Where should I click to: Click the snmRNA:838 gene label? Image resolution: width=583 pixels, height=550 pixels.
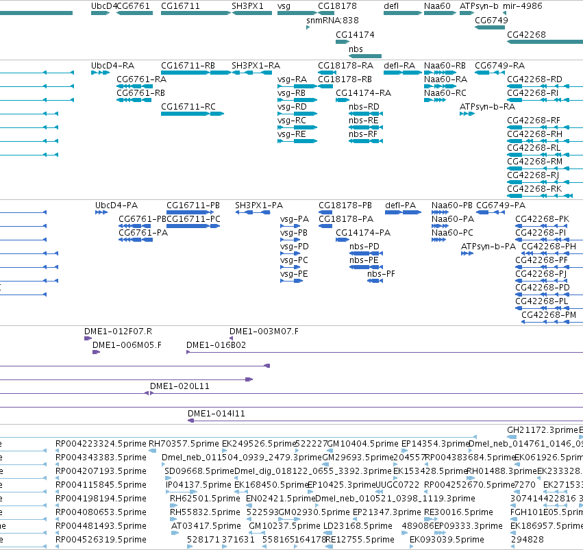pos(332,21)
